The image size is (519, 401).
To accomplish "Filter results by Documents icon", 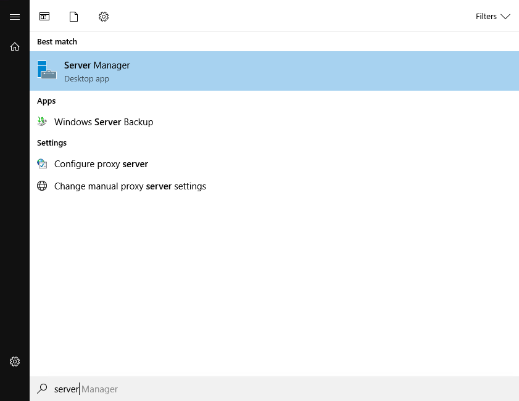I will [74, 17].
